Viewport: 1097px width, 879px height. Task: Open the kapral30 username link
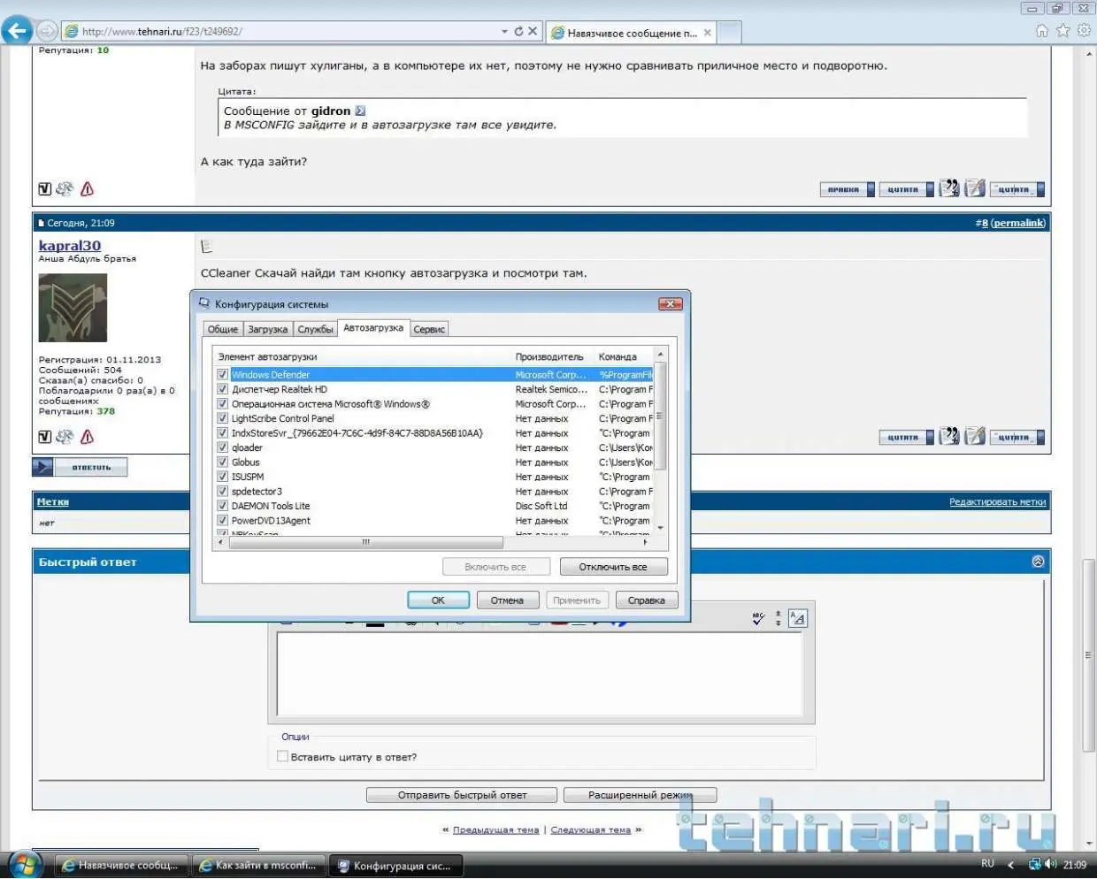tap(70, 246)
